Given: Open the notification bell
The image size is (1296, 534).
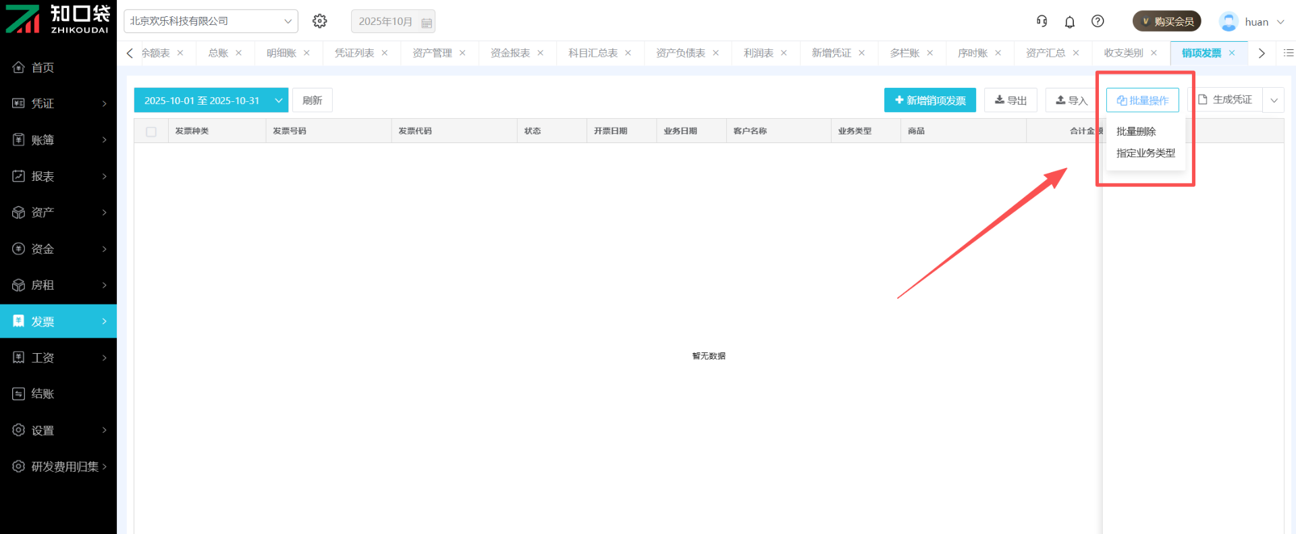Looking at the screenshot, I should click(1070, 22).
